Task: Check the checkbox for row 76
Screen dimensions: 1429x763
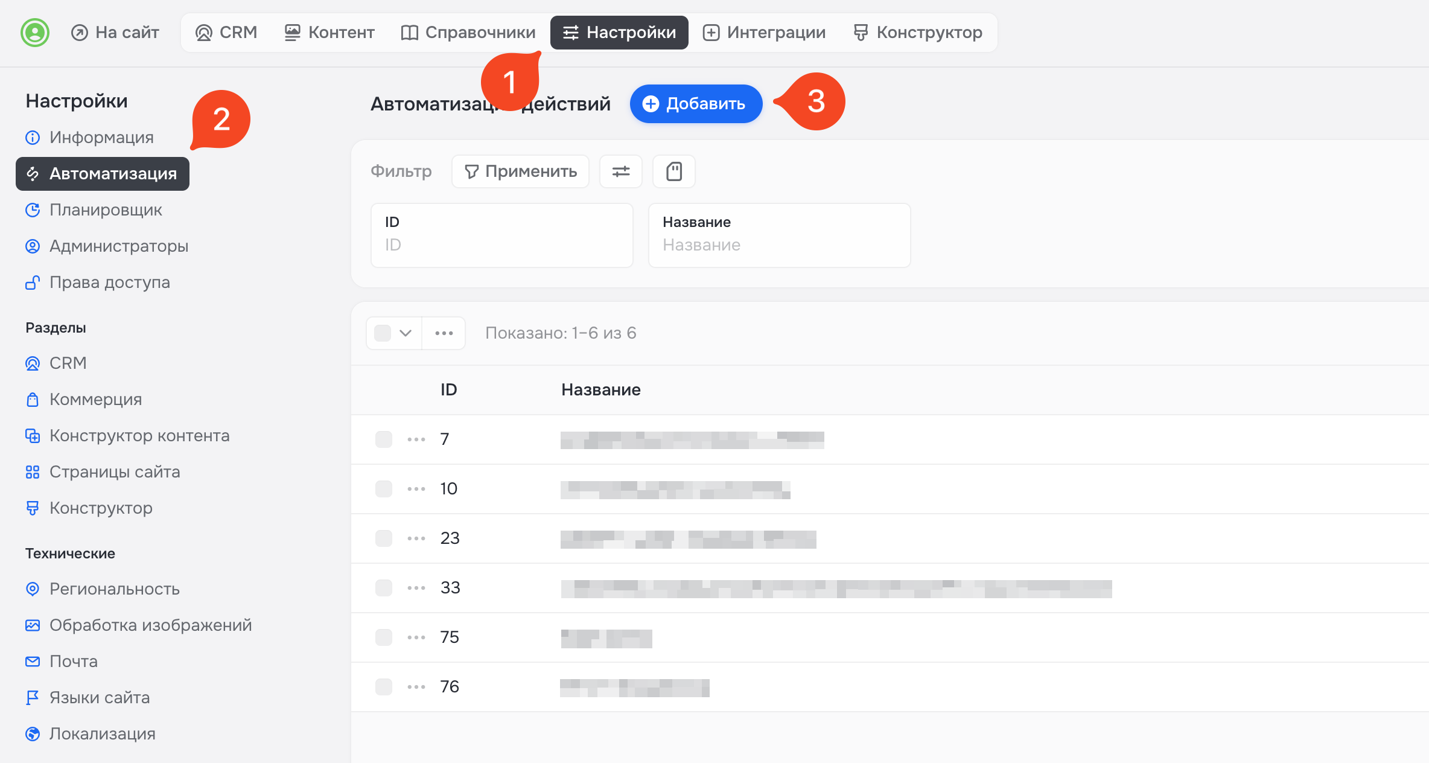Action: coord(384,687)
